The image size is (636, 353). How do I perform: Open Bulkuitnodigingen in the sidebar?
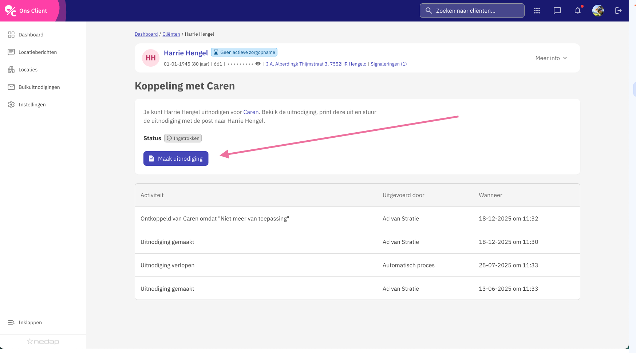coord(34,87)
